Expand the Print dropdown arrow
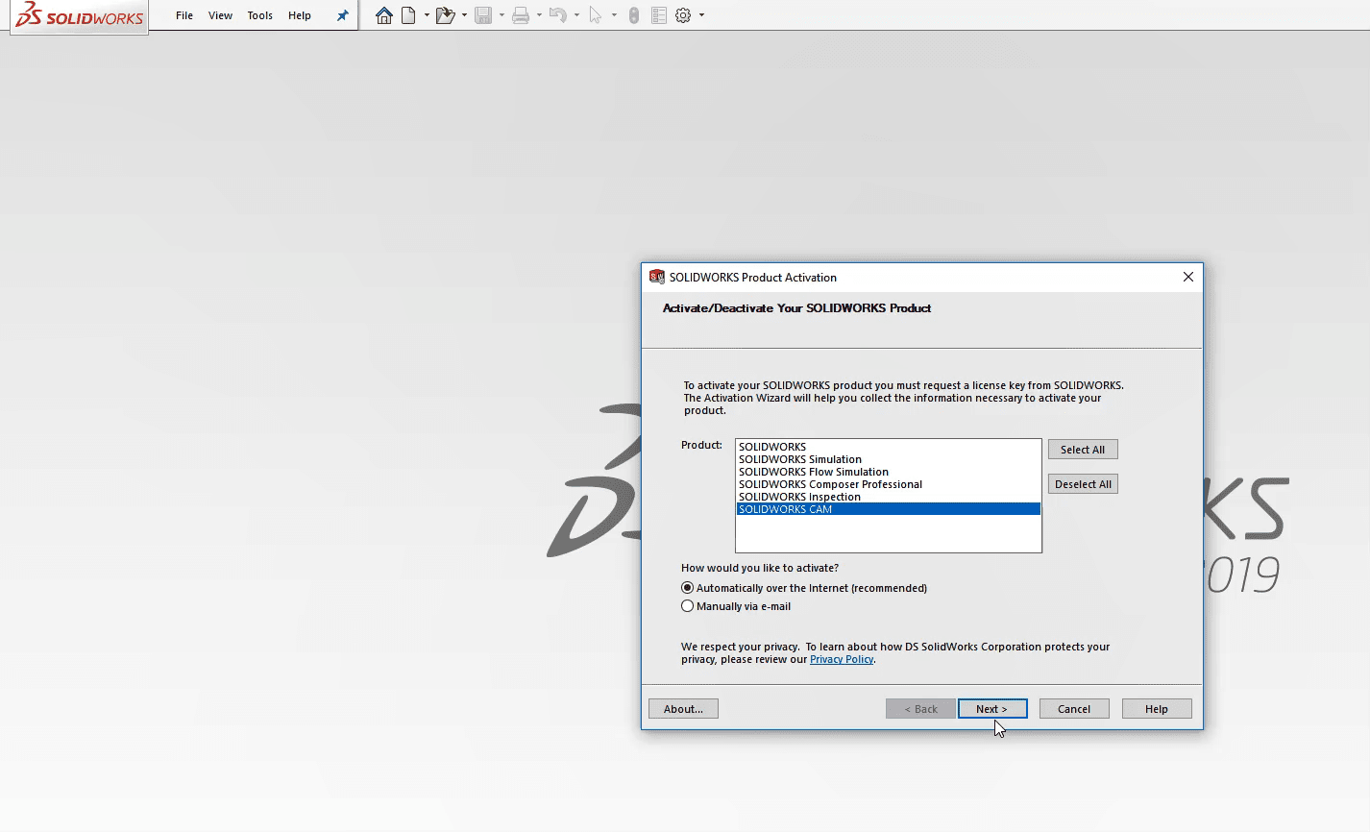The image size is (1370, 832). coord(539,15)
